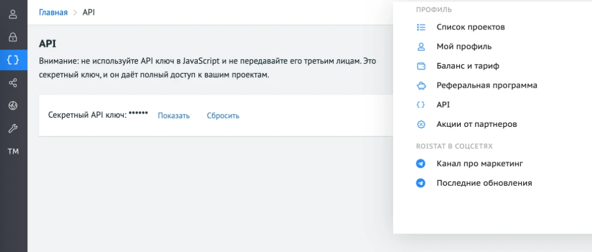
Task: Go to Главная via breadcrumb
Action: [53, 12]
